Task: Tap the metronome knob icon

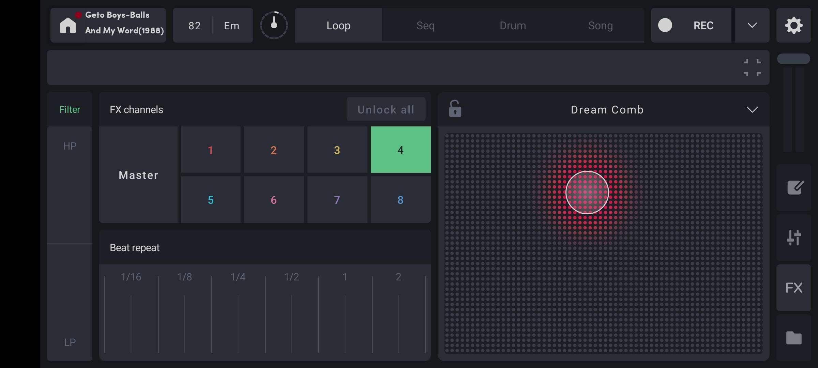Action: point(274,25)
